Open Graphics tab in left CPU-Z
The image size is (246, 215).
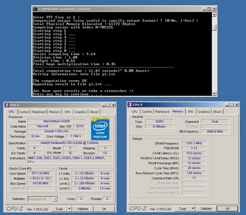(81, 112)
